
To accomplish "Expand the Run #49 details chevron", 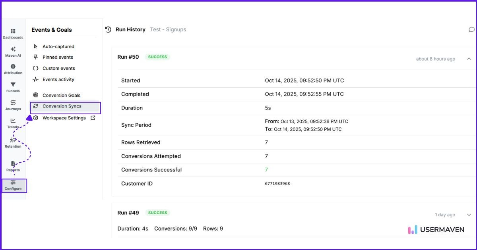I will [469, 215].
